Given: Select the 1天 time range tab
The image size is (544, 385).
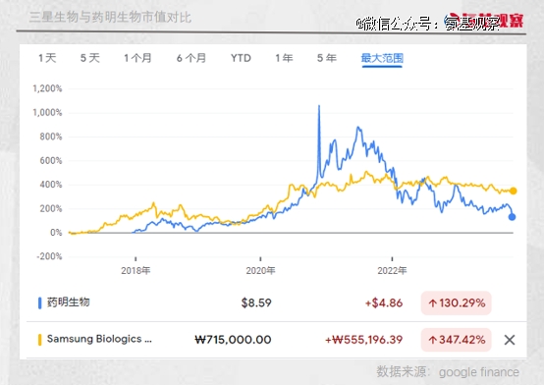Looking at the screenshot, I should (47, 58).
